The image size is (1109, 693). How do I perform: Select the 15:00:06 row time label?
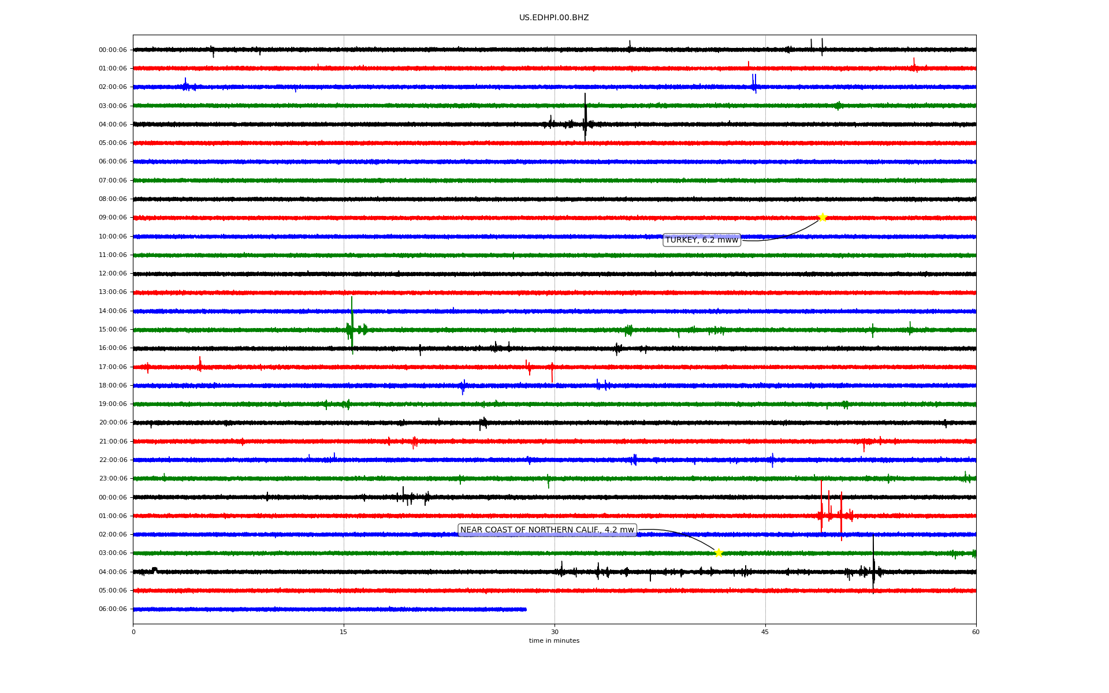(113, 330)
